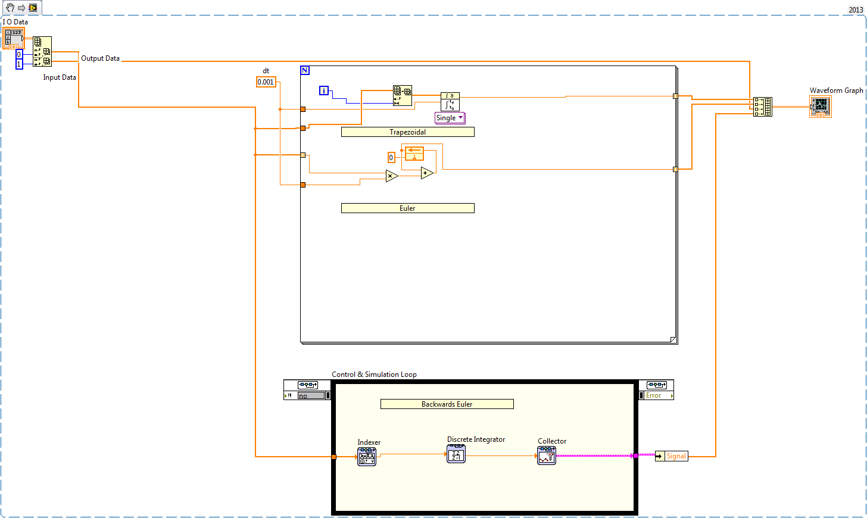Select the Build Array function before the graph

[x=763, y=107]
